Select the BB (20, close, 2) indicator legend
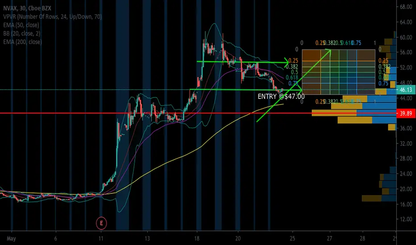The width and height of the screenshot is (416, 245). (x=22, y=33)
